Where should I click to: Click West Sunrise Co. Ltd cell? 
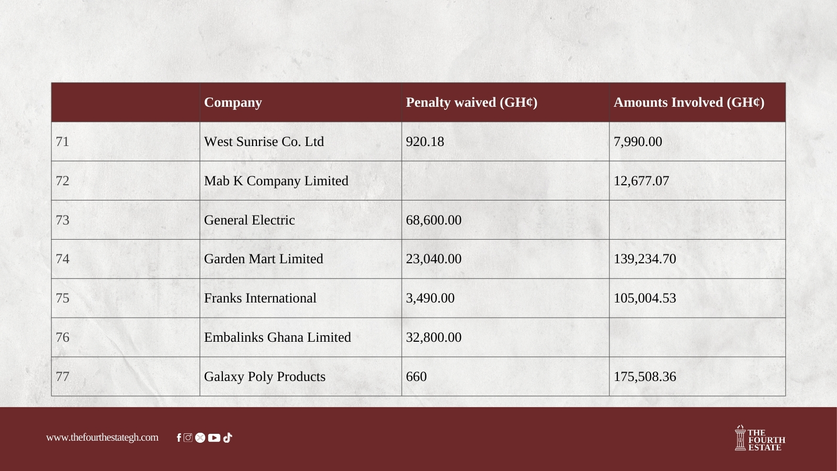click(301, 141)
